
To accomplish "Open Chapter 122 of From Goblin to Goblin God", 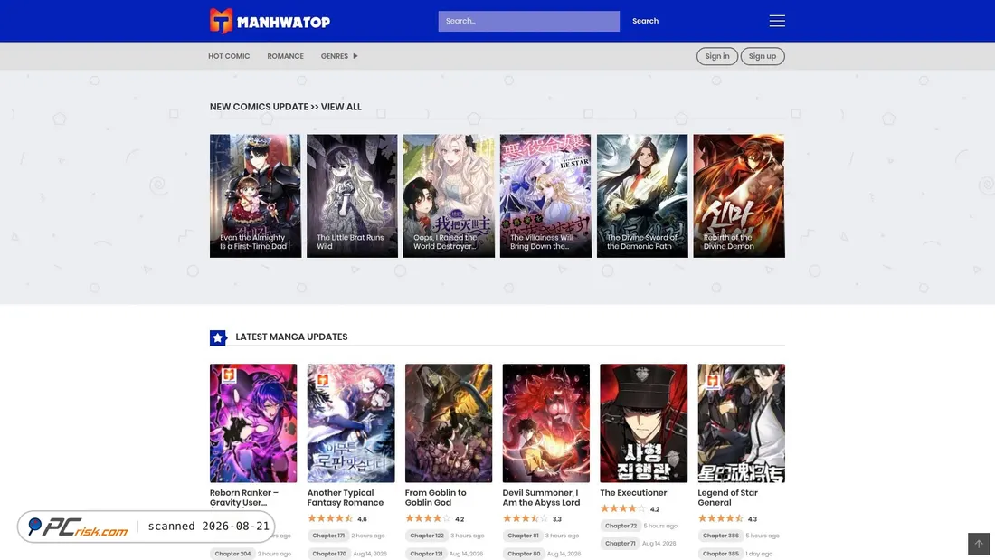I will click(x=426, y=536).
